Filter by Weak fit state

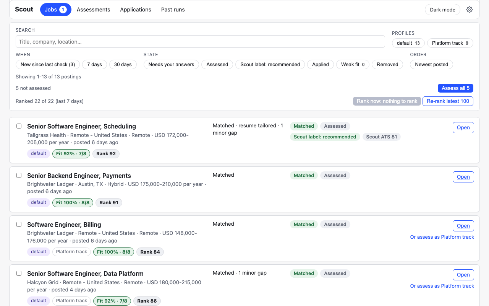[353, 64]
